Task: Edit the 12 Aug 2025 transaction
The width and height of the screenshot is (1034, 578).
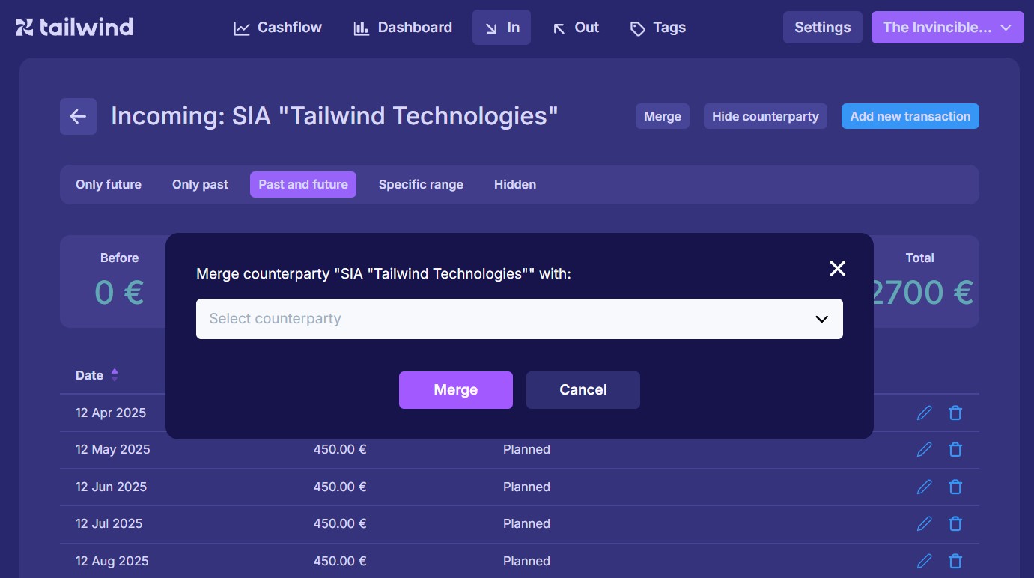Action: [x=925, y=561]
